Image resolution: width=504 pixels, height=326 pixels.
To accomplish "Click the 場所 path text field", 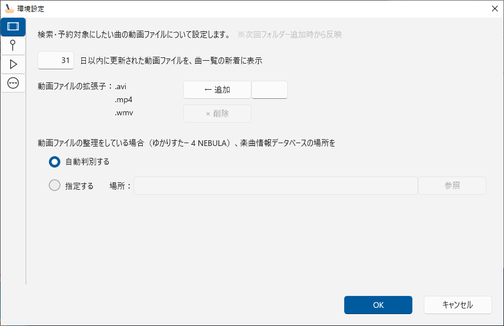I will (276, 186).
